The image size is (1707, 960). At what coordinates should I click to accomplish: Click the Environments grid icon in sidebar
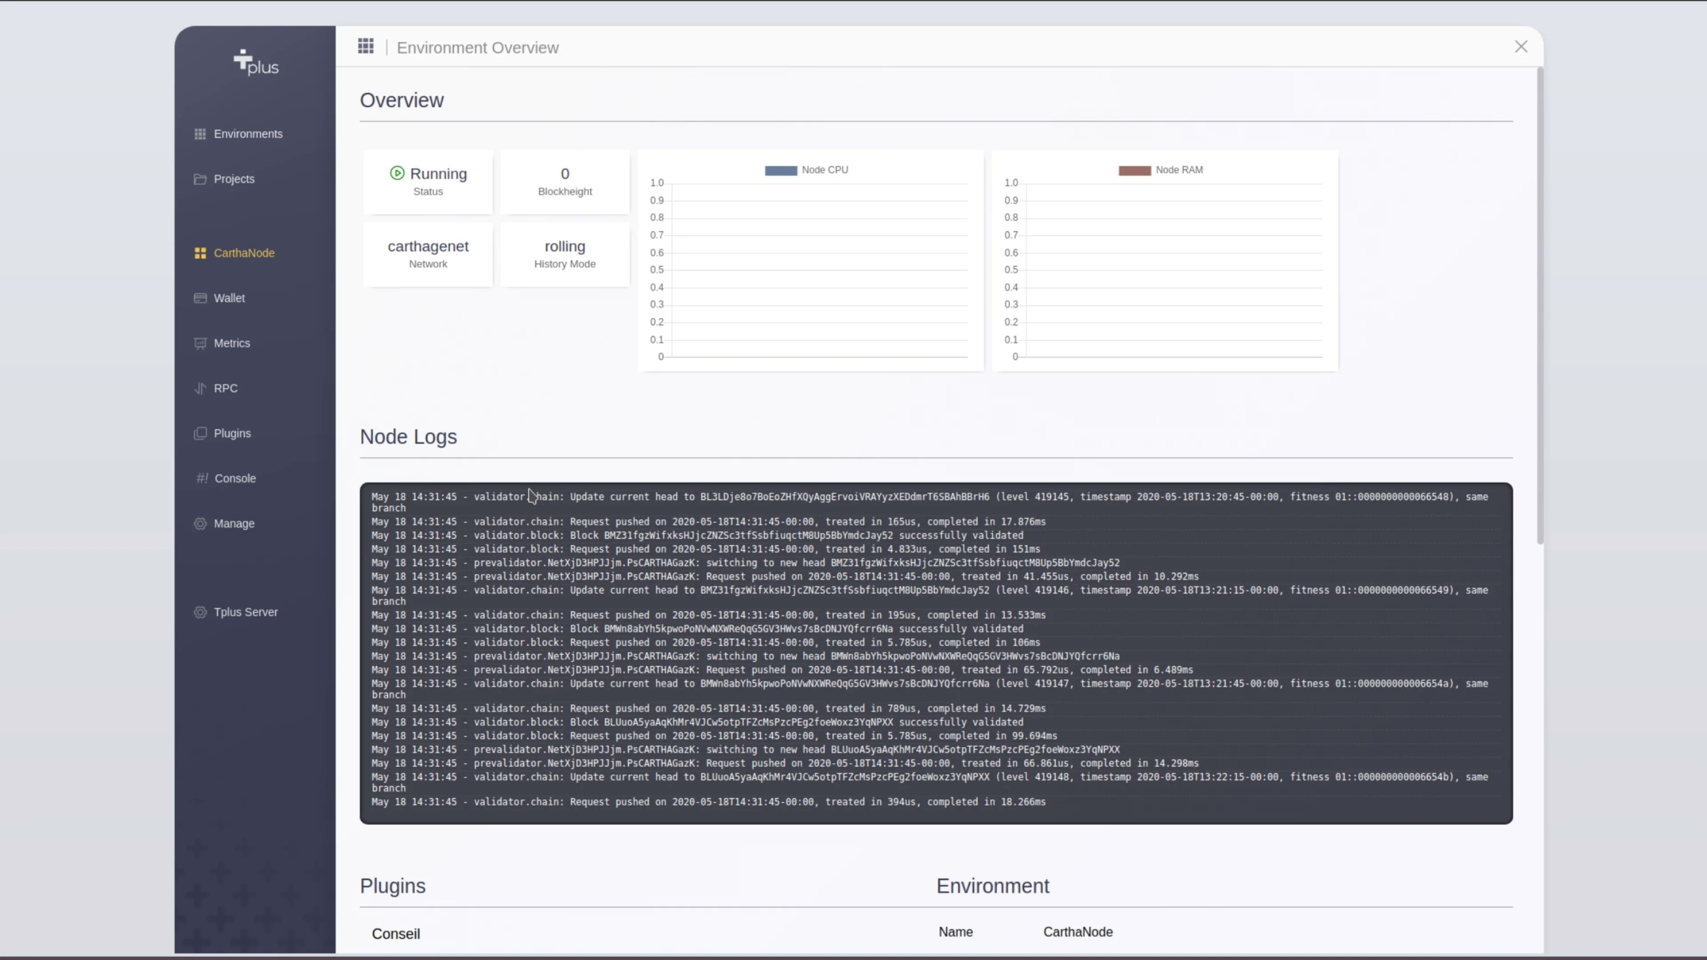coord(200,134)
